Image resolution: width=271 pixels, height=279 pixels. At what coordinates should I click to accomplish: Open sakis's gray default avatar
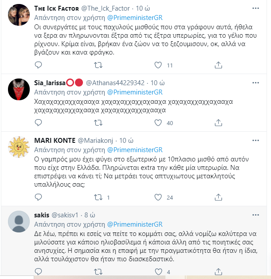coord(20,221)
